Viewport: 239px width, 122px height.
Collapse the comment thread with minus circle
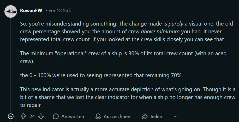(11, 116)
